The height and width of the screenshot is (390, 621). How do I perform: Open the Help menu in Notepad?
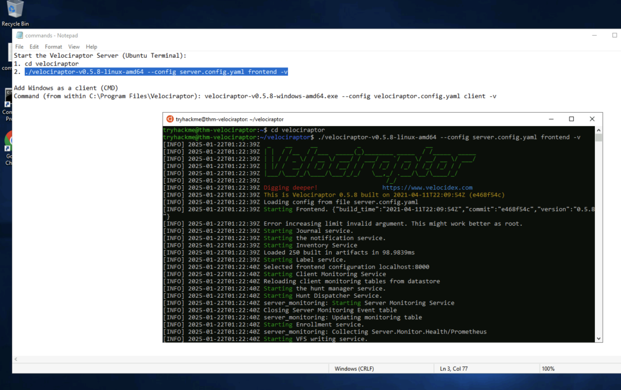92,47
